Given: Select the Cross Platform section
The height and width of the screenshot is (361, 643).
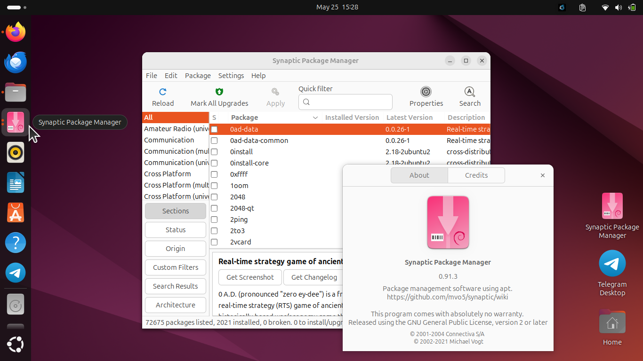Looking at the screenshot, I should point(176,174).
